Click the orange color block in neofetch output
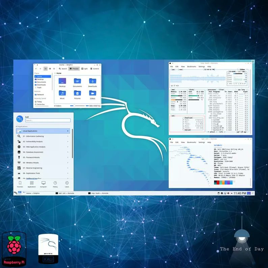Image resolution: width=268 pixels, height=268 pixels. click(x=223, y=182)
